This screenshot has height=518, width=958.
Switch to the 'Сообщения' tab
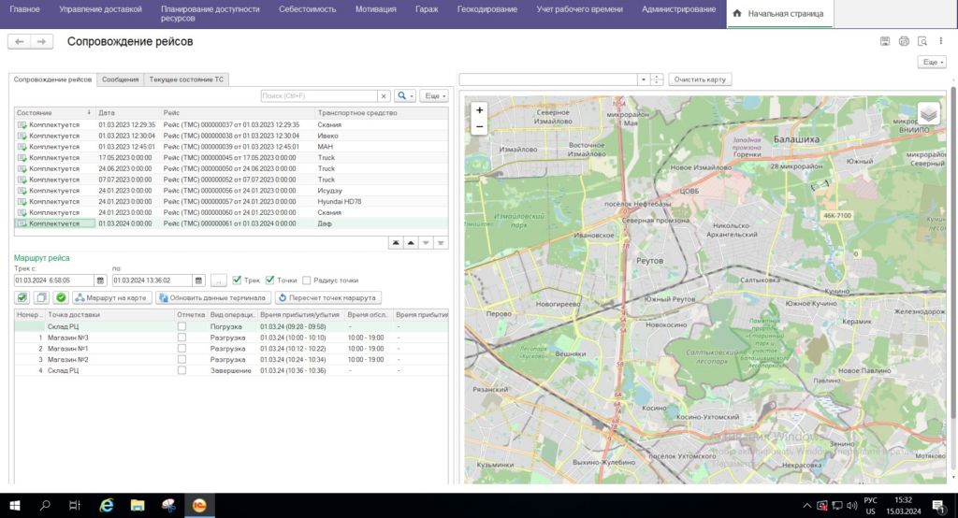coord(121,79)
